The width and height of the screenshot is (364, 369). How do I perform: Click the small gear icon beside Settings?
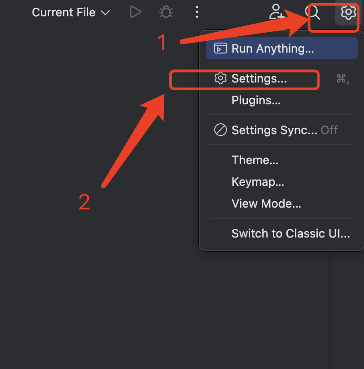tap(221, 78)
